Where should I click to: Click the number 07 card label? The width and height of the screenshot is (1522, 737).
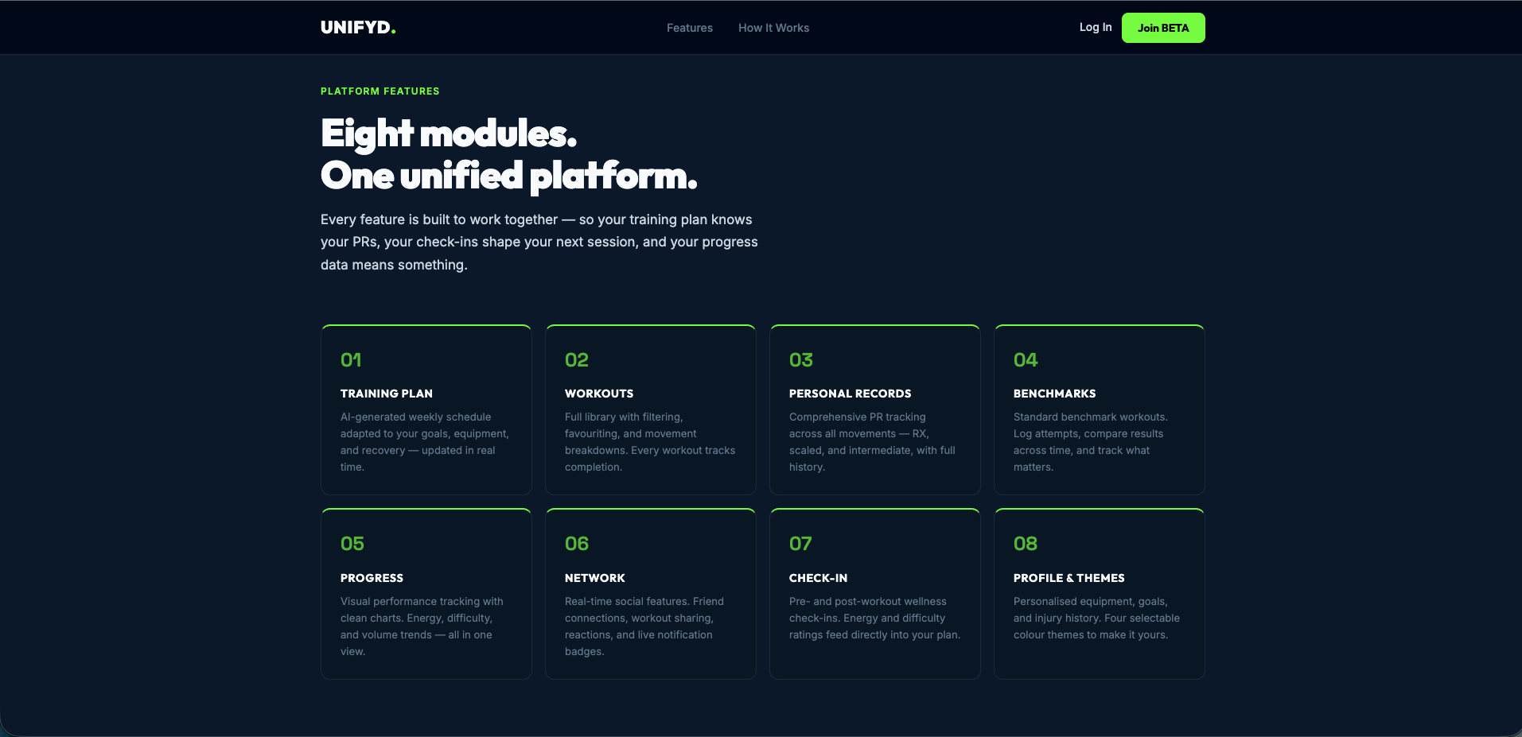[x=800, y=544]
